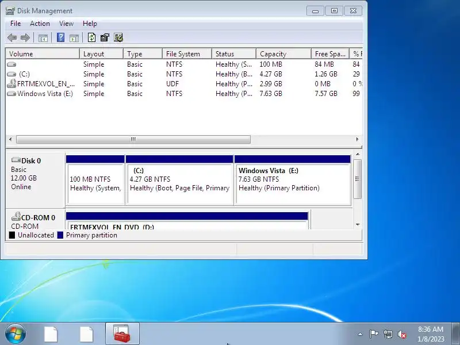Screen dimensions: 460x345
Task: Click the black Unallocated legend swatch
Action: click(x=11, y=235)
